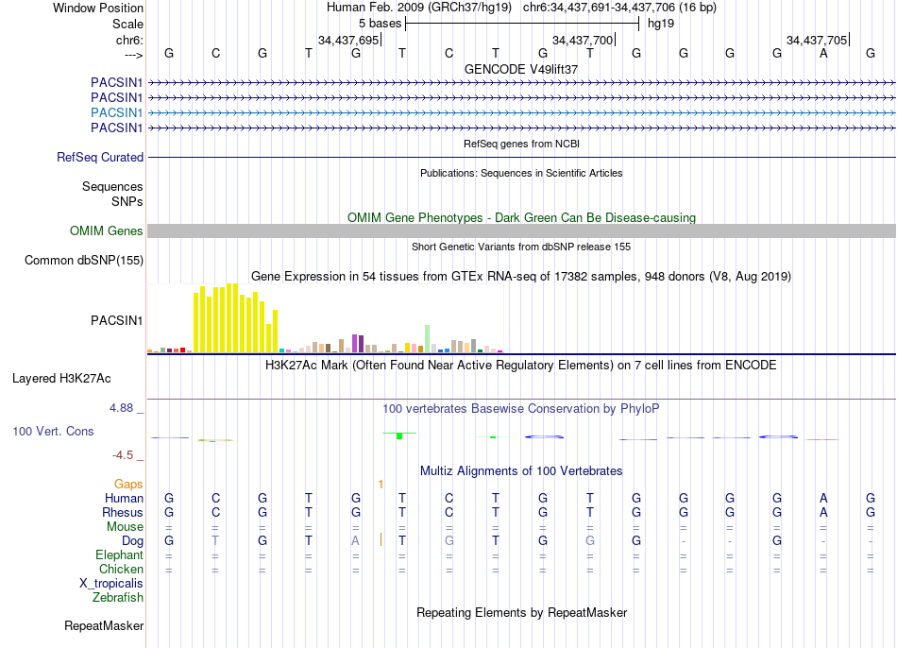Click the bright green PhyloP conservation bar
The height and width of the screenshot is (648, 897).
tap(399, 436)
